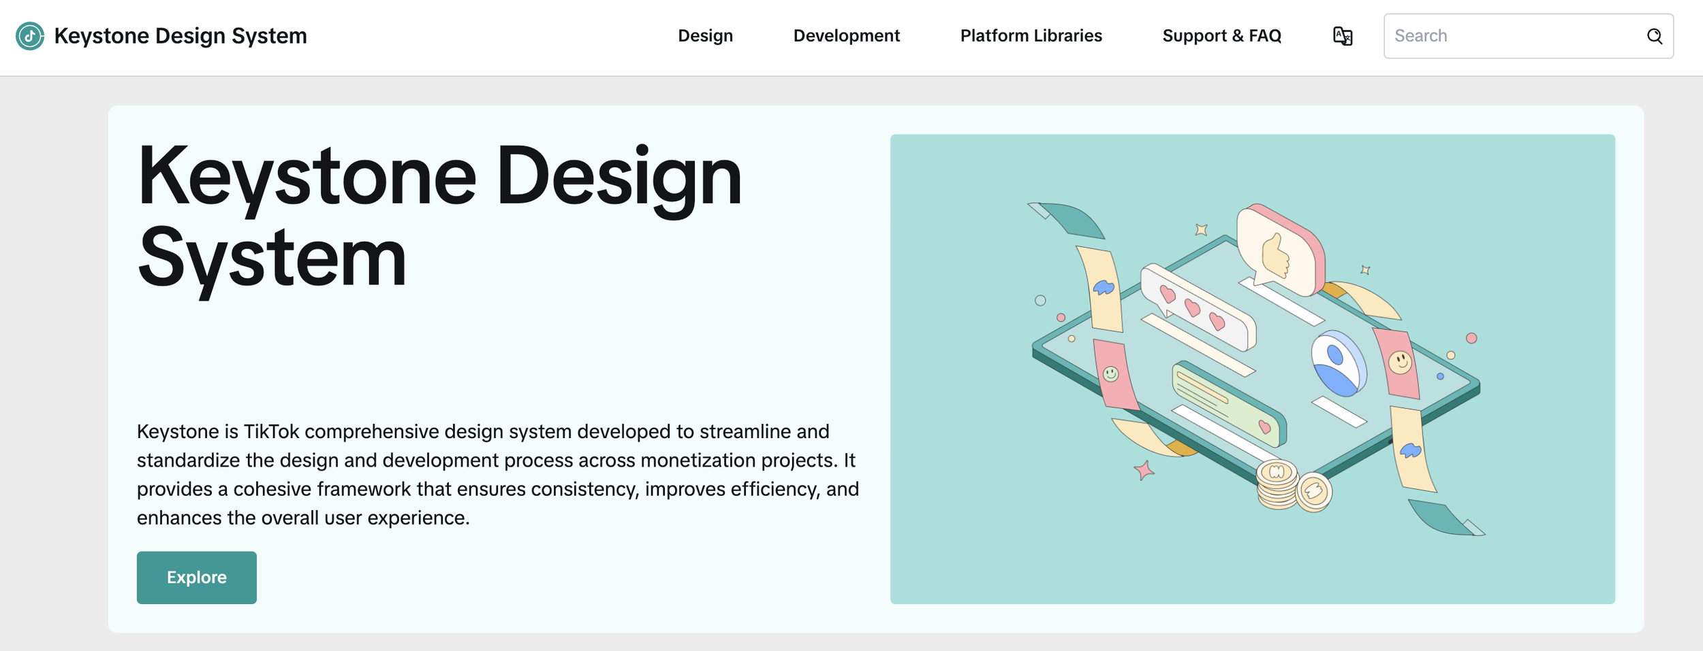Click the magnifying glass search icon
The height and width of the screenshot is (651, 1703).
coord(1655,36)
